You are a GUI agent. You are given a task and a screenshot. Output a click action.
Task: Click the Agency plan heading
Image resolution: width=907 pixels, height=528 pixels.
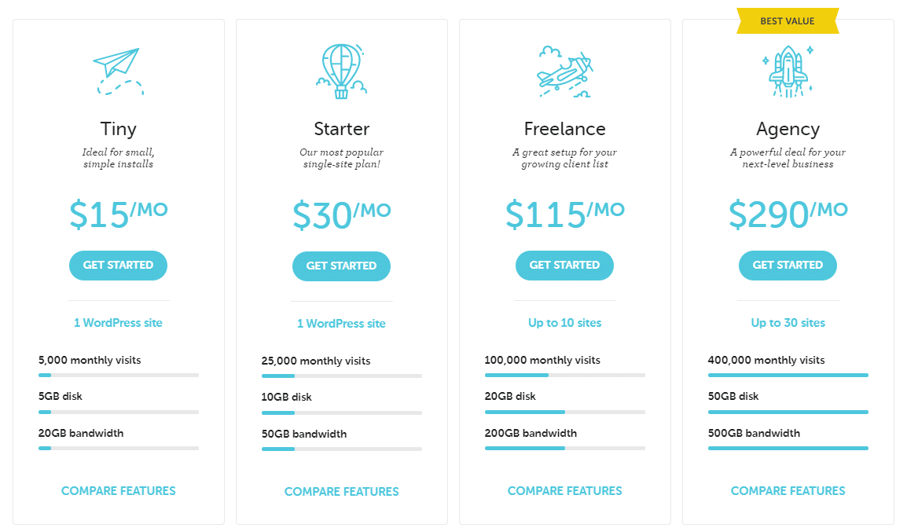788,128
